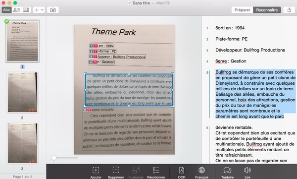Click the camera capture button
The image size is (297, 179).
53,10
